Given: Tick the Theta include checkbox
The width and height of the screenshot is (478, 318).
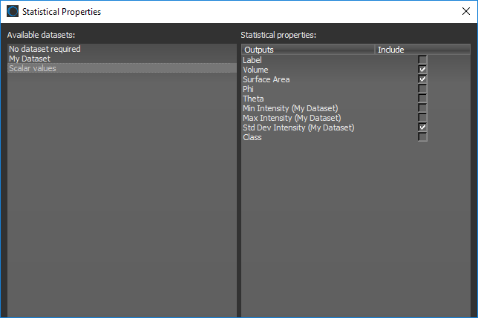Looking at the screenshot, I should pos(422,99).
